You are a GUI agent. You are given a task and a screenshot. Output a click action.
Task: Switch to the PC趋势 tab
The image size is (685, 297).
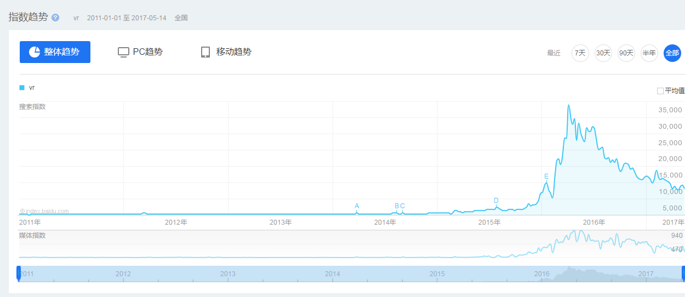(x=140, y=52)
